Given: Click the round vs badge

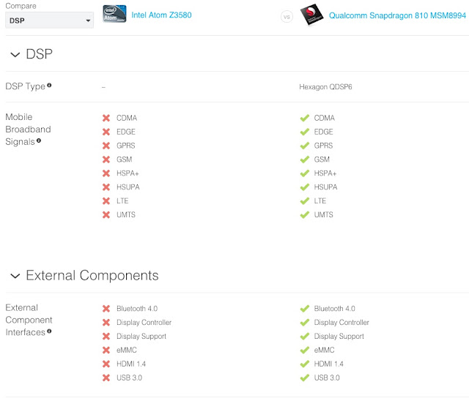Looking at the screenshot, I should pyautogui.click(x=287, y=17).
